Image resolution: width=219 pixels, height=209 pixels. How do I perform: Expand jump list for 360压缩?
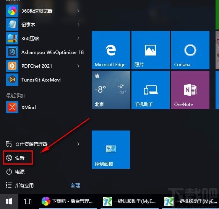tap(78, 38)
